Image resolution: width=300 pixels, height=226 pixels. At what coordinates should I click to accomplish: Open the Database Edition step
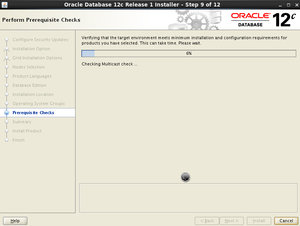29,85
